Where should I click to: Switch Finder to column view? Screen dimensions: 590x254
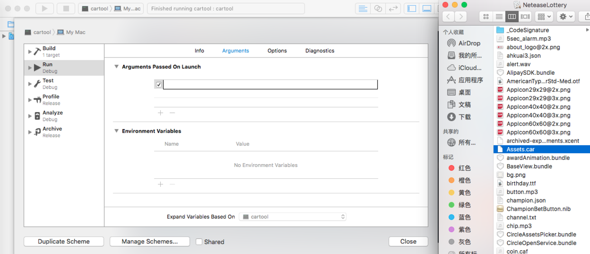[511, 17]
